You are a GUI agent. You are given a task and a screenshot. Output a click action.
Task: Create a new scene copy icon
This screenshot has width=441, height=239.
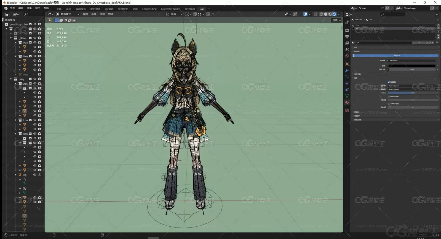tap(387, 8)
